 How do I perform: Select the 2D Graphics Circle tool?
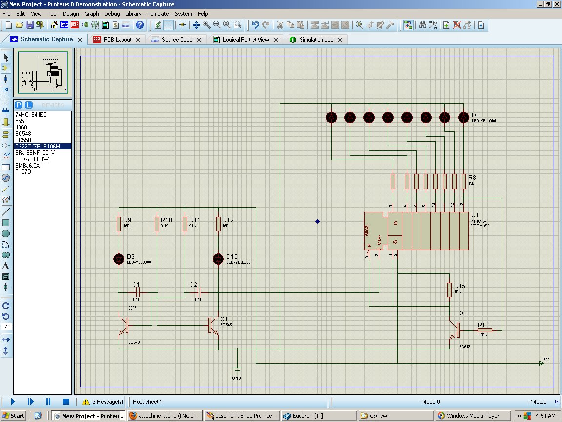point(6,233)
